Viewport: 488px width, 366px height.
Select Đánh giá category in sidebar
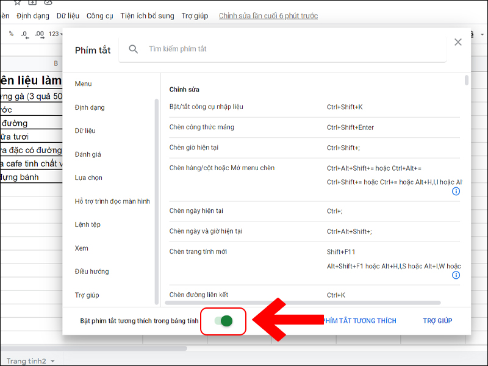[88, 154]
